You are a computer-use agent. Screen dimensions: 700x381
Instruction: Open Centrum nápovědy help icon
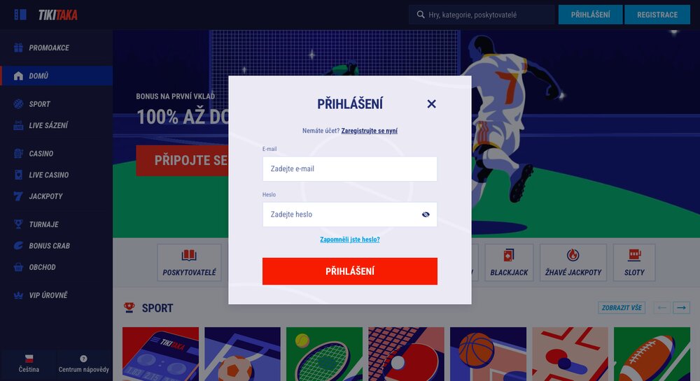point(83,364)
